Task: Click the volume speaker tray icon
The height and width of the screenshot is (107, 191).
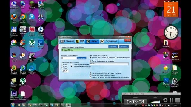Action: click(x=169, y=105)
